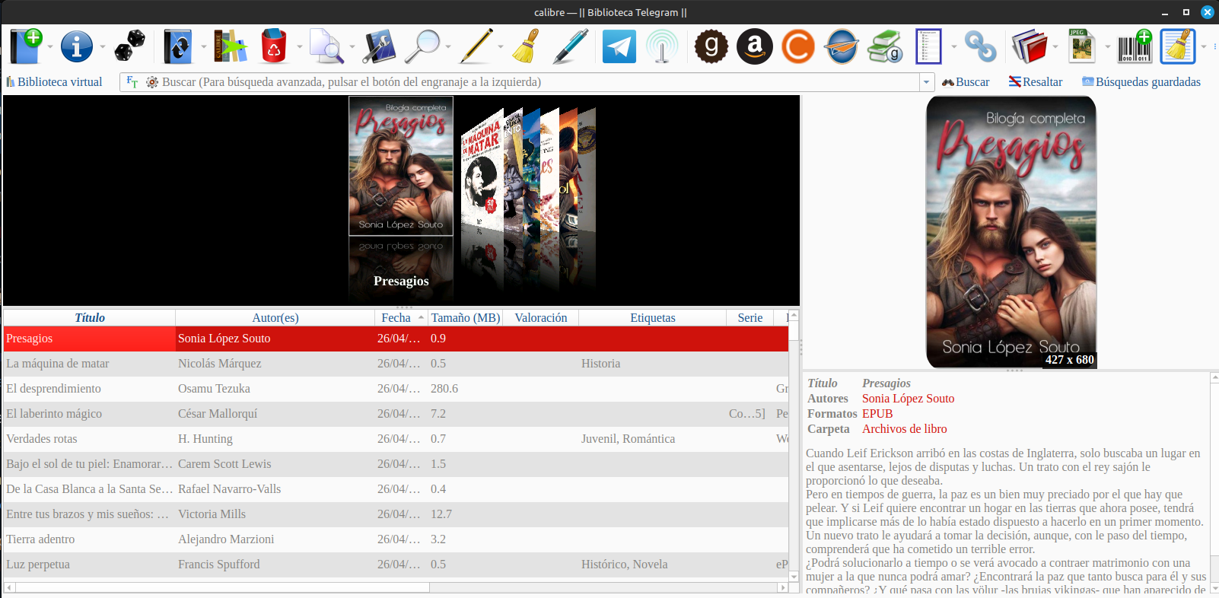Click the green books g icon
Image resolution: width=1219 pixels, height=598 pixels.
(886, 46)
